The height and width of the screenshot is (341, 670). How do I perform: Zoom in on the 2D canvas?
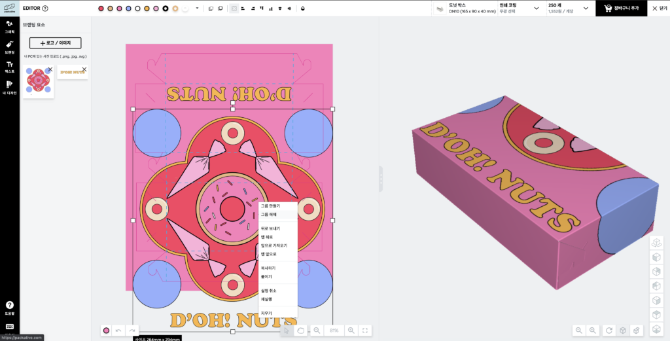351,331
